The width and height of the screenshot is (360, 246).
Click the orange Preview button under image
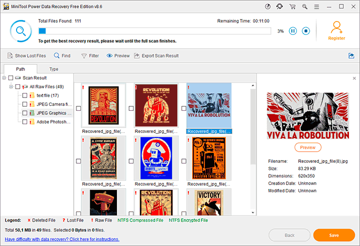coord(307,147)
